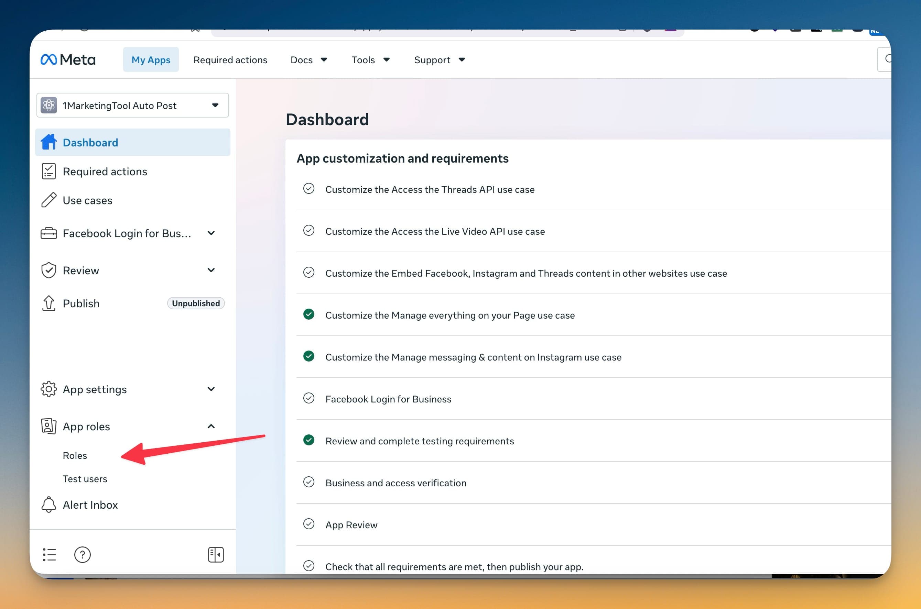
Task: Open Use cases in the sidebar
Action: point(87,200)
